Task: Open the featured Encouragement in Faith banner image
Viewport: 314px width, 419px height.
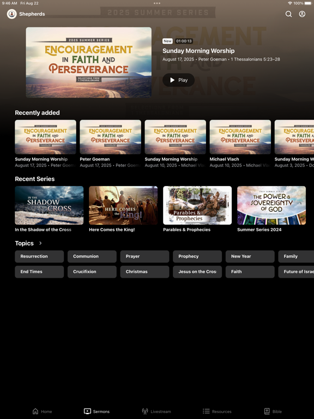Action: (x=89, y=62)
